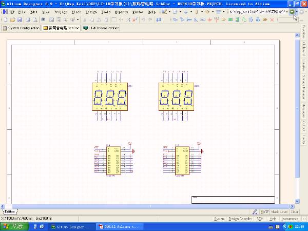Click the Print icon in toolbar
The height and width of the screenshot is (231, 308).
coord(27,20)
